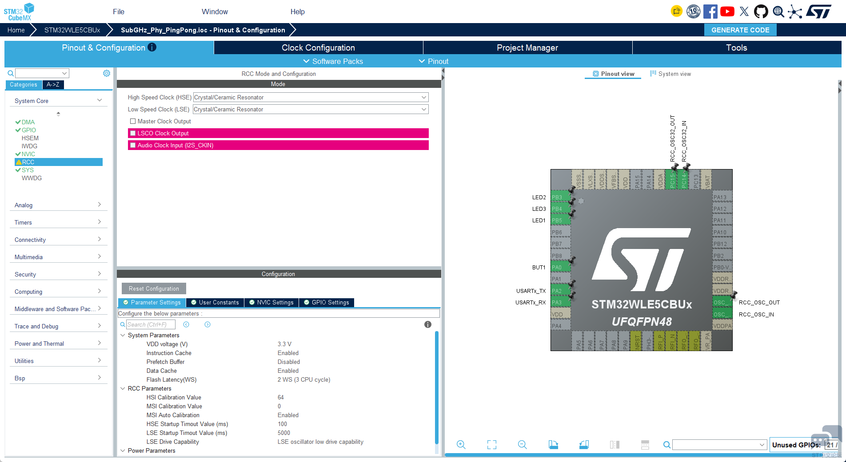The image size is (846, 462).
Task: Click the sidebar search magnifier icon
Action: click(x=11, y=73)
